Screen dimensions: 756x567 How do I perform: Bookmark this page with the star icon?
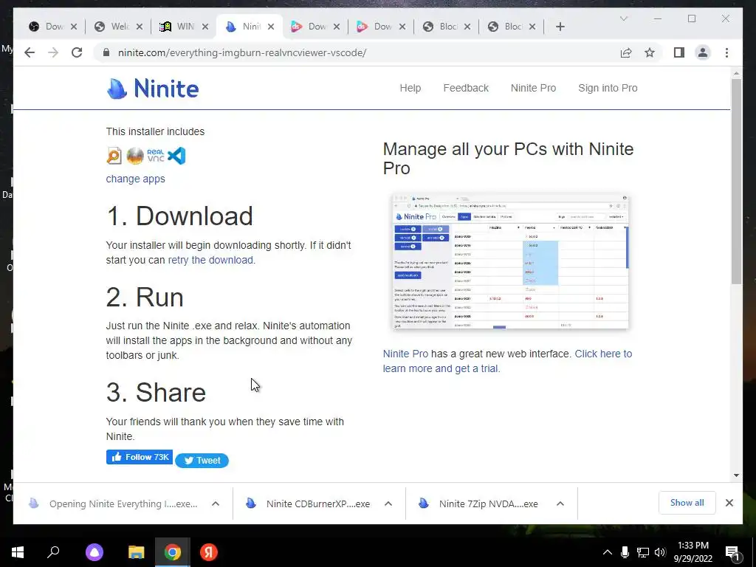coord(650,52)
